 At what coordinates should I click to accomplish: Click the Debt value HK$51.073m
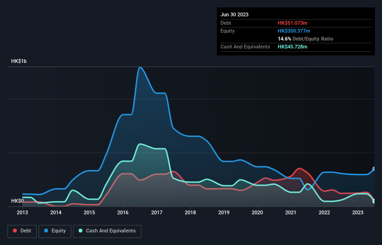[292, 23]
